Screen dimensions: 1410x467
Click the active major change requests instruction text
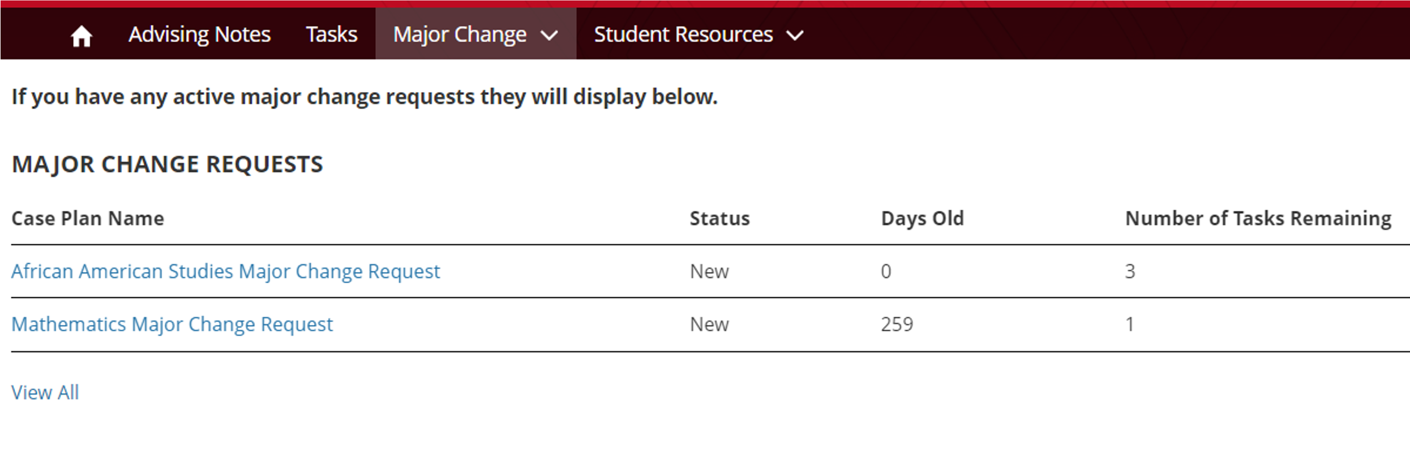(x=365, y=96)
